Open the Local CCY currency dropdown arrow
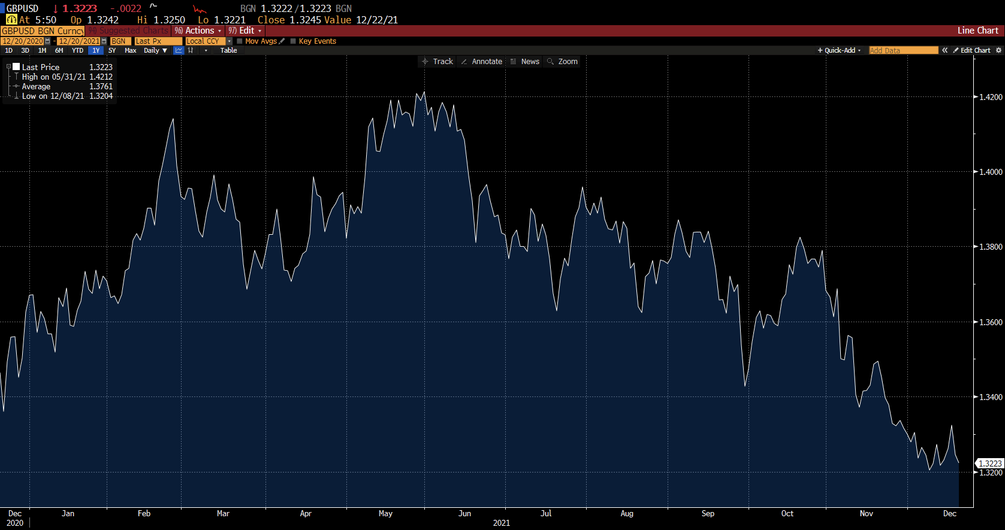 click(x=229, y=41)
